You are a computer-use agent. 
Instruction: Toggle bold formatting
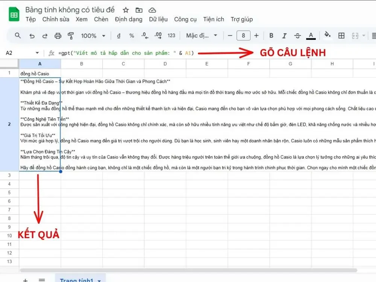click(271, 36)
